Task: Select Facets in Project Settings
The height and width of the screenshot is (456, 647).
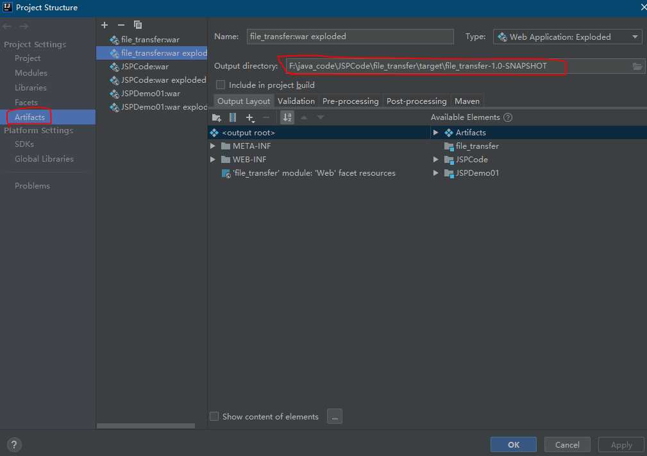Action: pyautogui.click(x=26, y=103)
